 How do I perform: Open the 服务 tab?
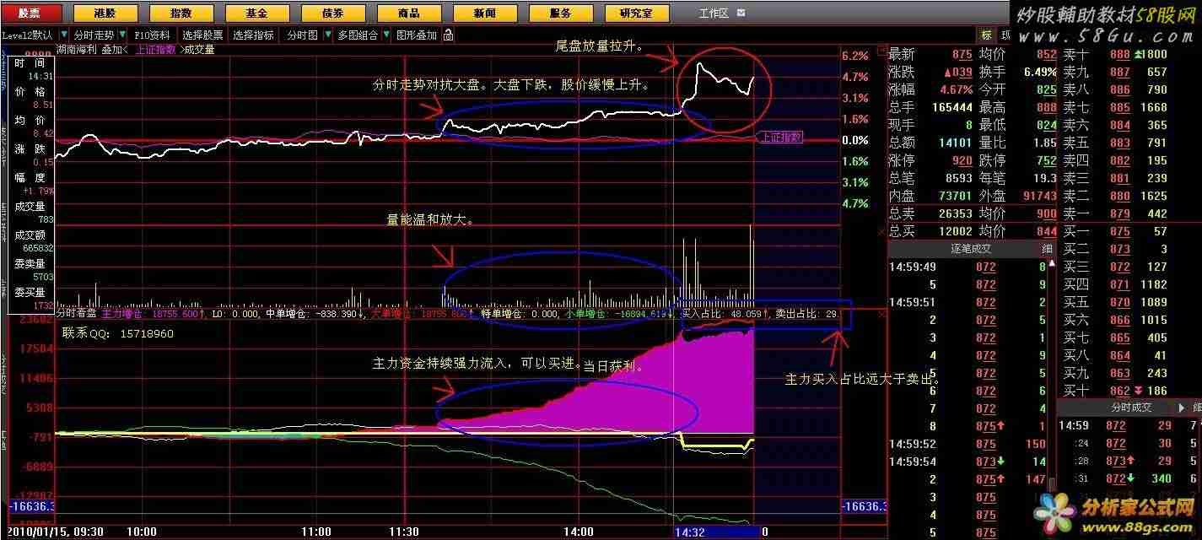(x=559, y=13)
